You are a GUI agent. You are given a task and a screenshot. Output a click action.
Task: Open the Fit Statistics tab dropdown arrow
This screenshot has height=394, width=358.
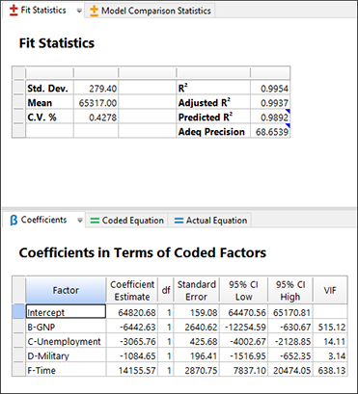(x=79, y=11)
